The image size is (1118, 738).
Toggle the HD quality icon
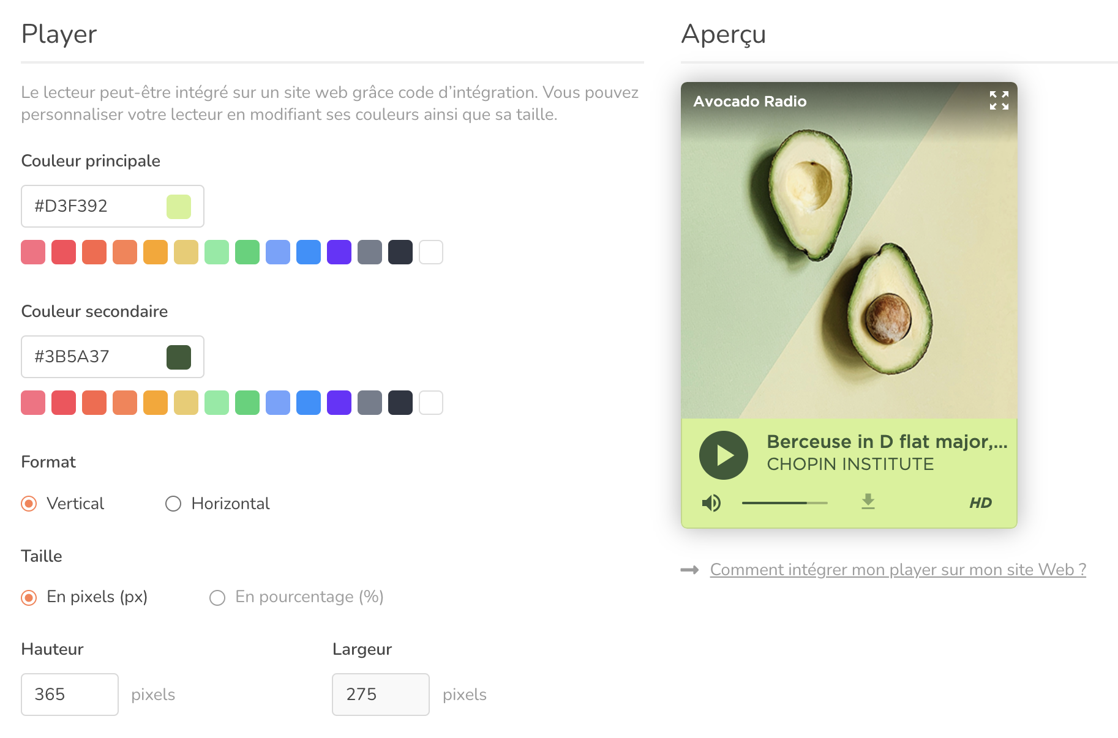pos(980,503)
